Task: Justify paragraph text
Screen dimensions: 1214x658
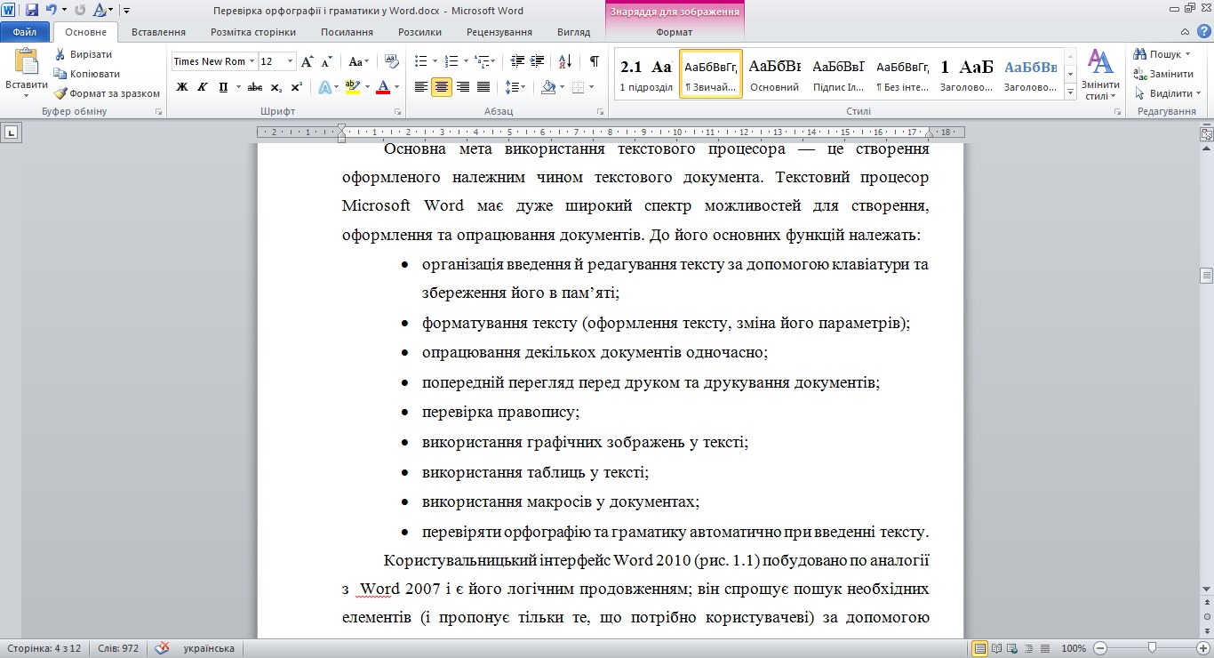Action: [483, 87]
